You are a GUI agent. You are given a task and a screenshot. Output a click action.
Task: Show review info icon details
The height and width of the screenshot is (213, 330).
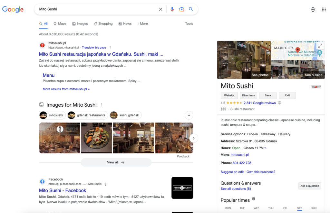pyautogui.click(x=279, y=103)
